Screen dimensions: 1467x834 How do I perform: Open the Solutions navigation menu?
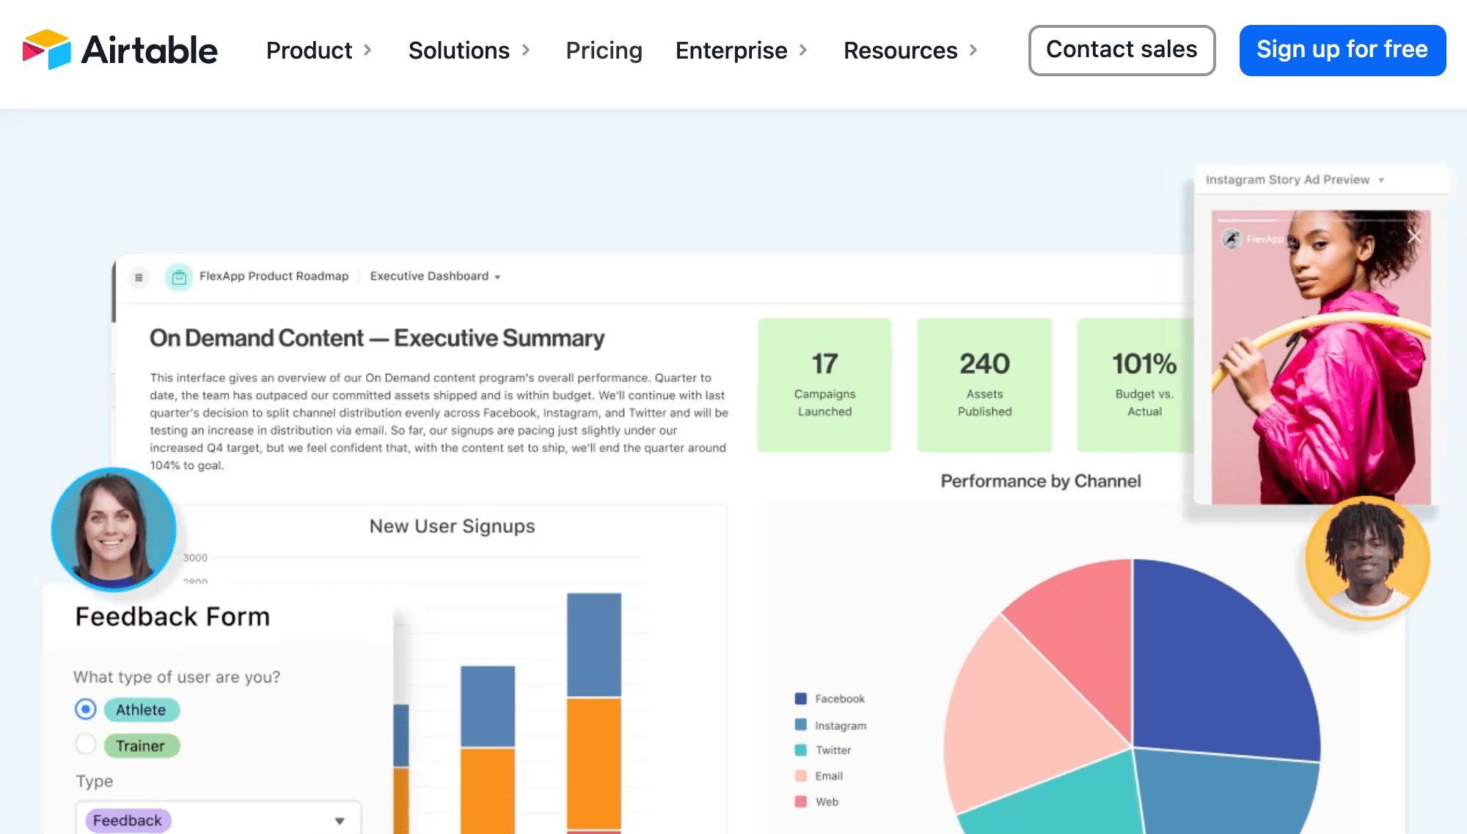[469, 51]
